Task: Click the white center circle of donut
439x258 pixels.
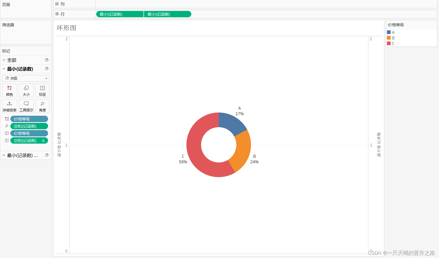Action: [219, 145]
